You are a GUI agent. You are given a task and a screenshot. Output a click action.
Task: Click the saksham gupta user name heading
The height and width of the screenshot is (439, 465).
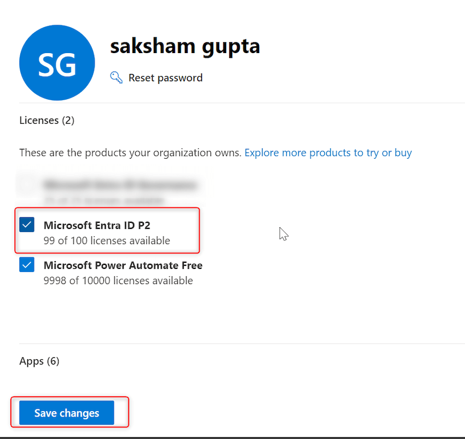[185, 47]
